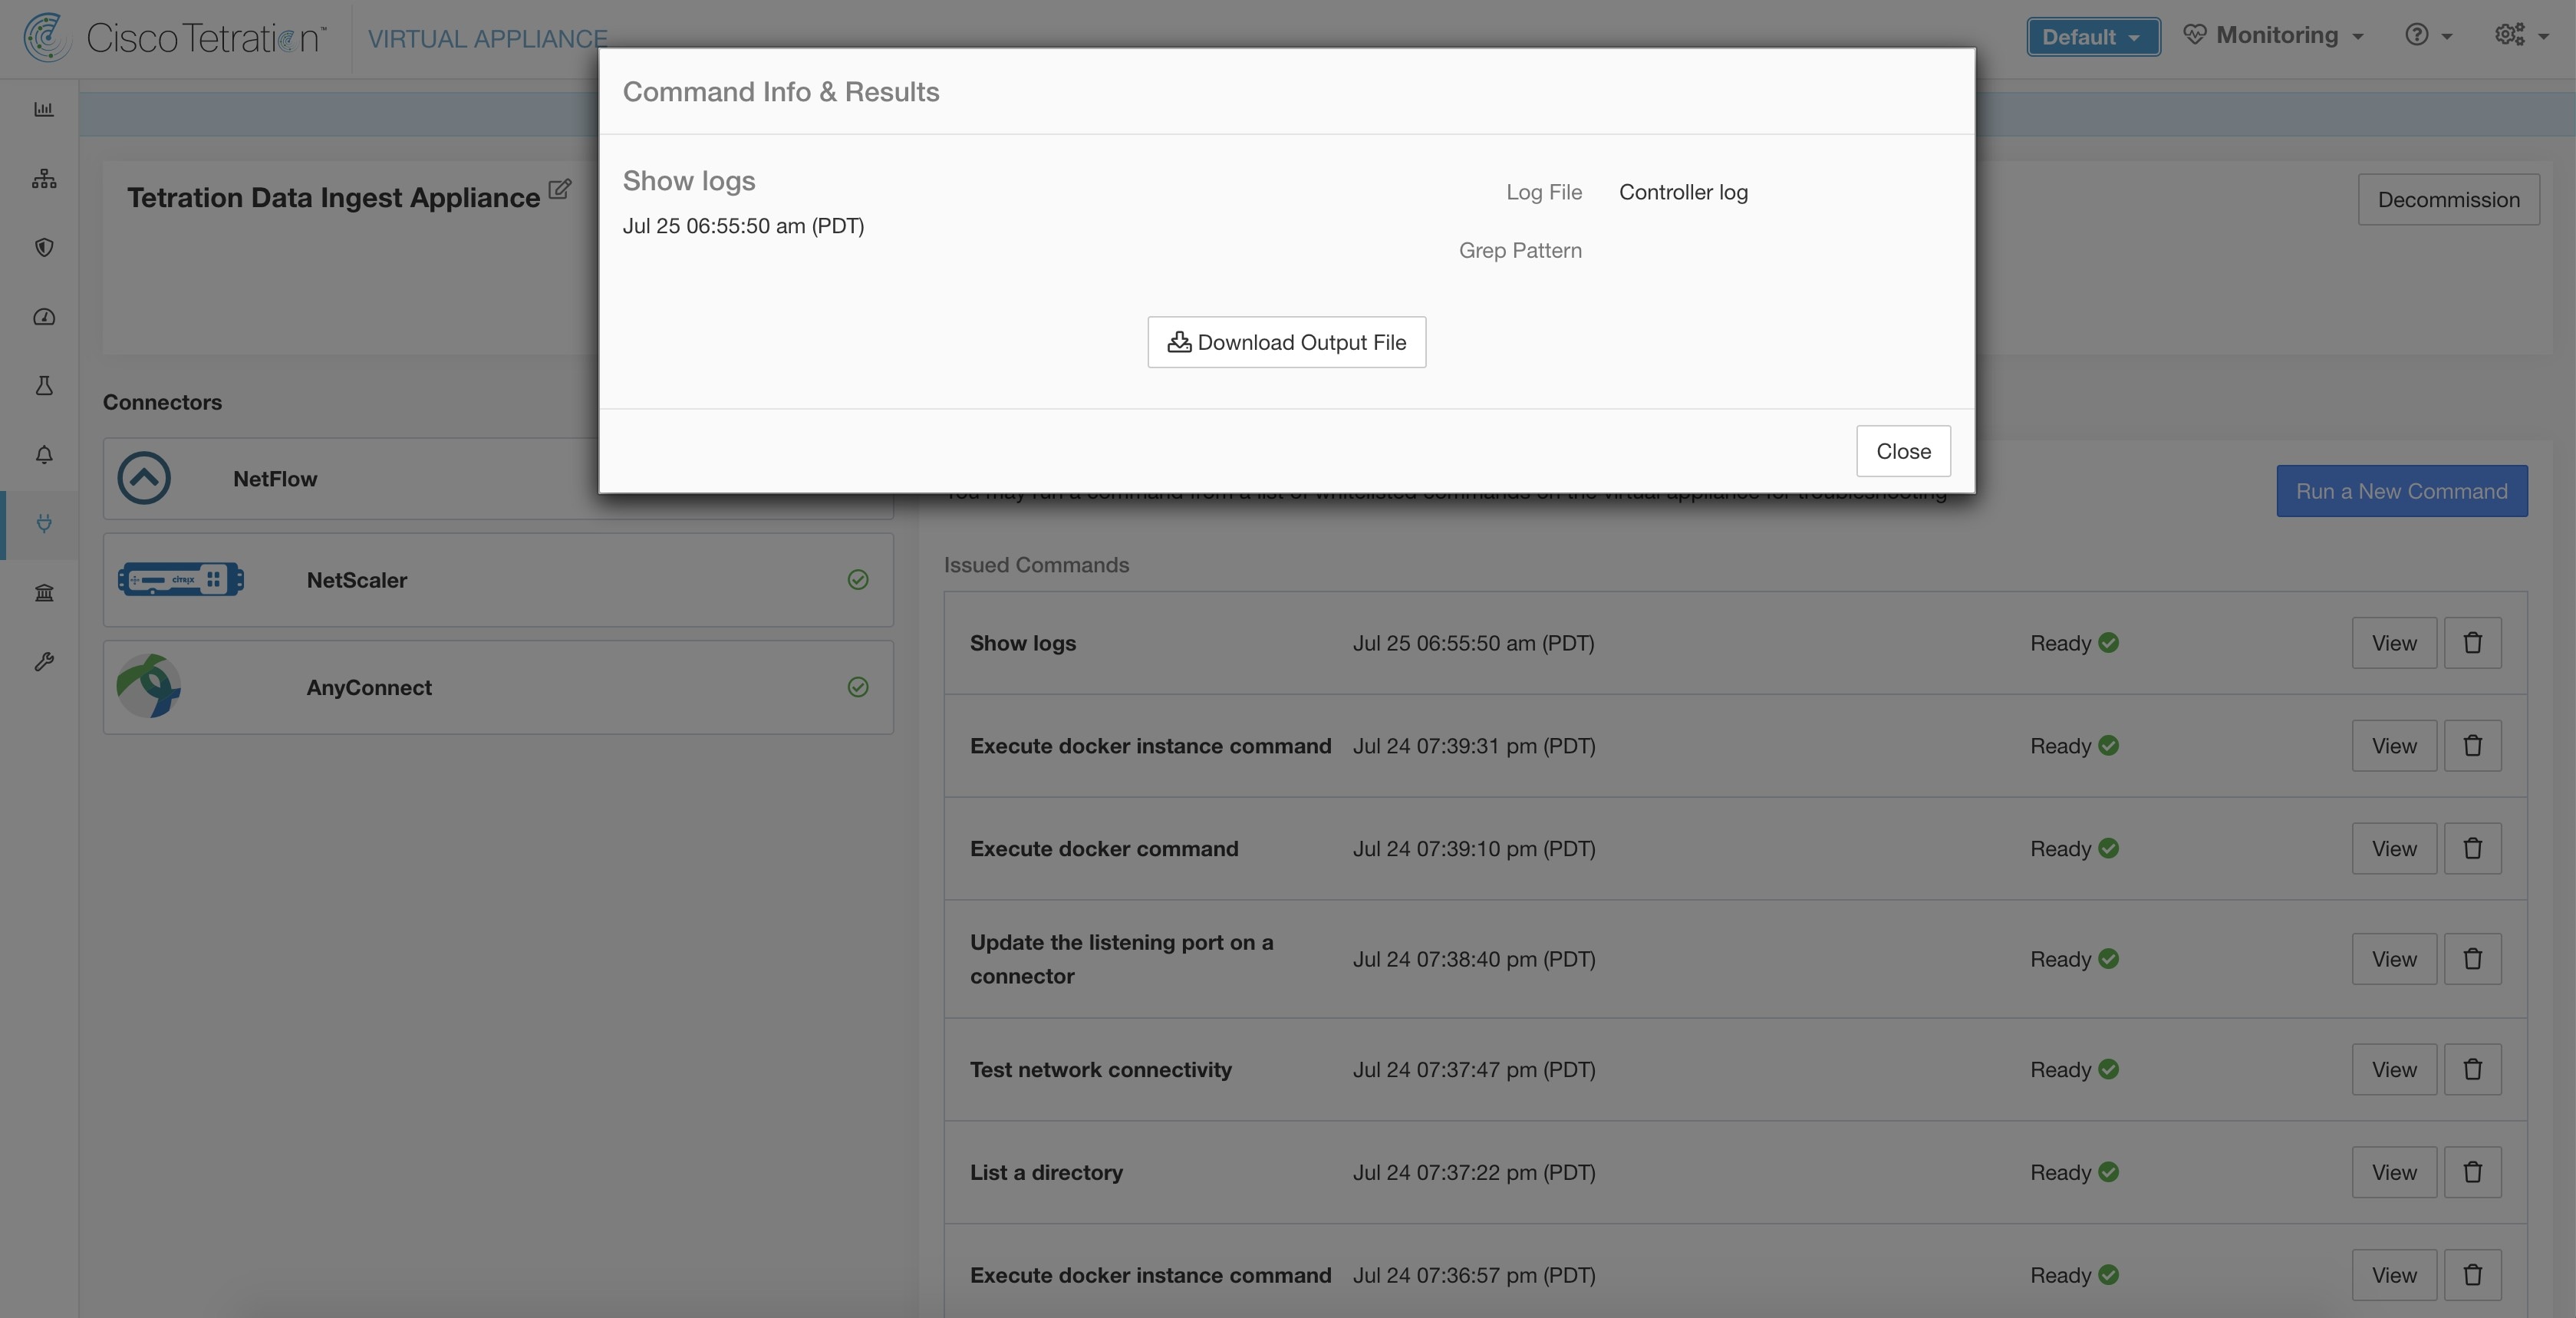Open the help question-mark dropdown
The height and width of the screenshot is (1318, 2576).
[2428, 36]
